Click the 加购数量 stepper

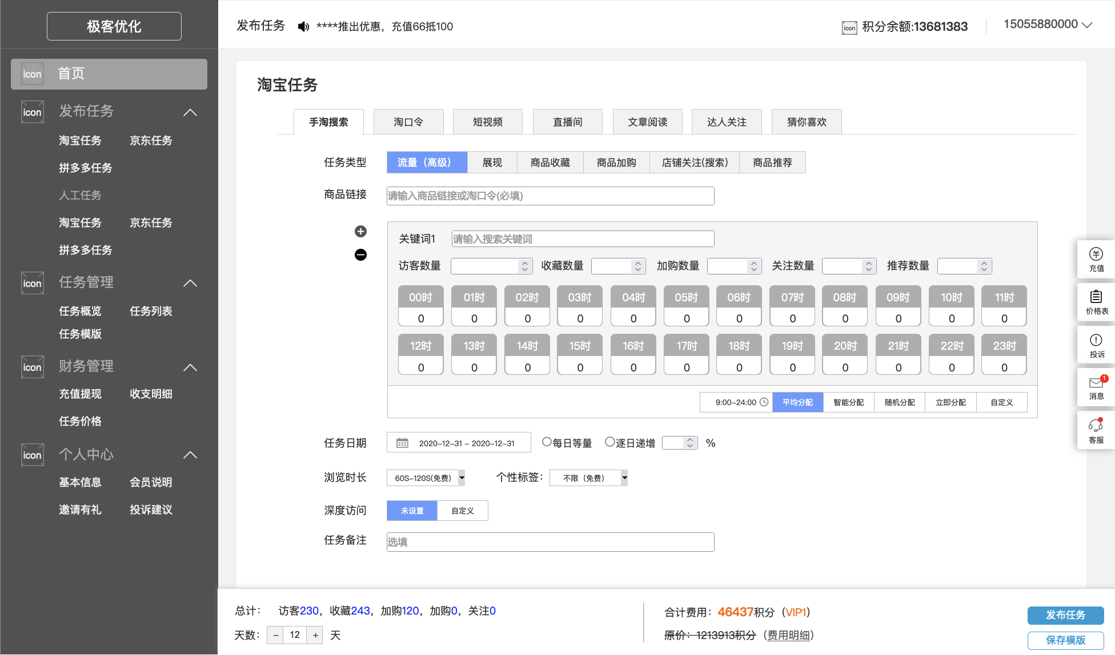pos(754,266)
